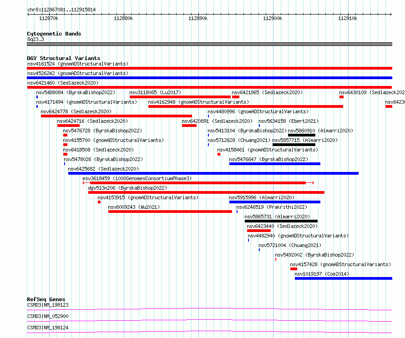Open nsv6421965 (Sedlazeck2020) variant label

267,92
